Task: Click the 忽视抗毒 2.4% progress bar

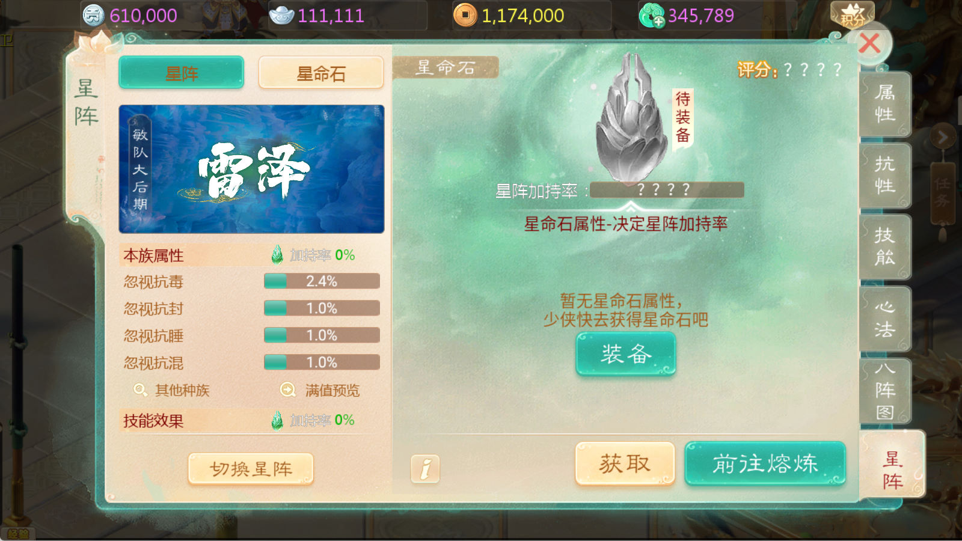Action: click(x=322, y=281)
